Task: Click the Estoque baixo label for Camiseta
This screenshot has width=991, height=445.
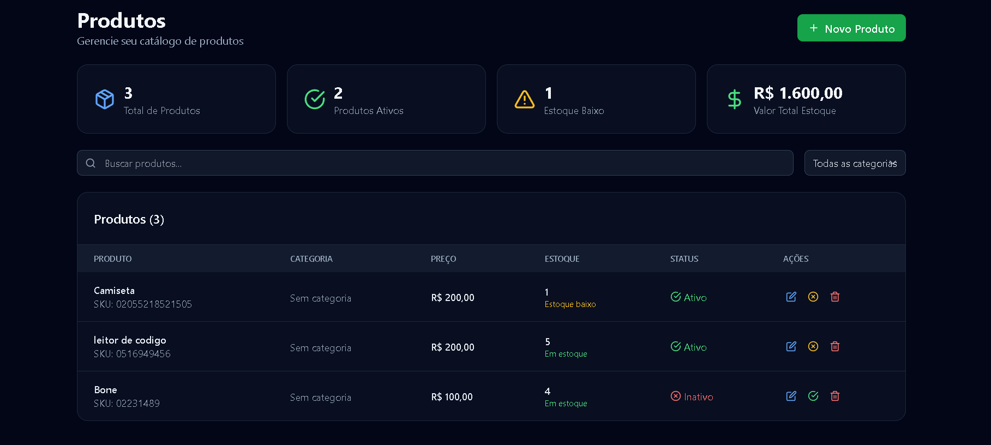Action: [570, 304]
